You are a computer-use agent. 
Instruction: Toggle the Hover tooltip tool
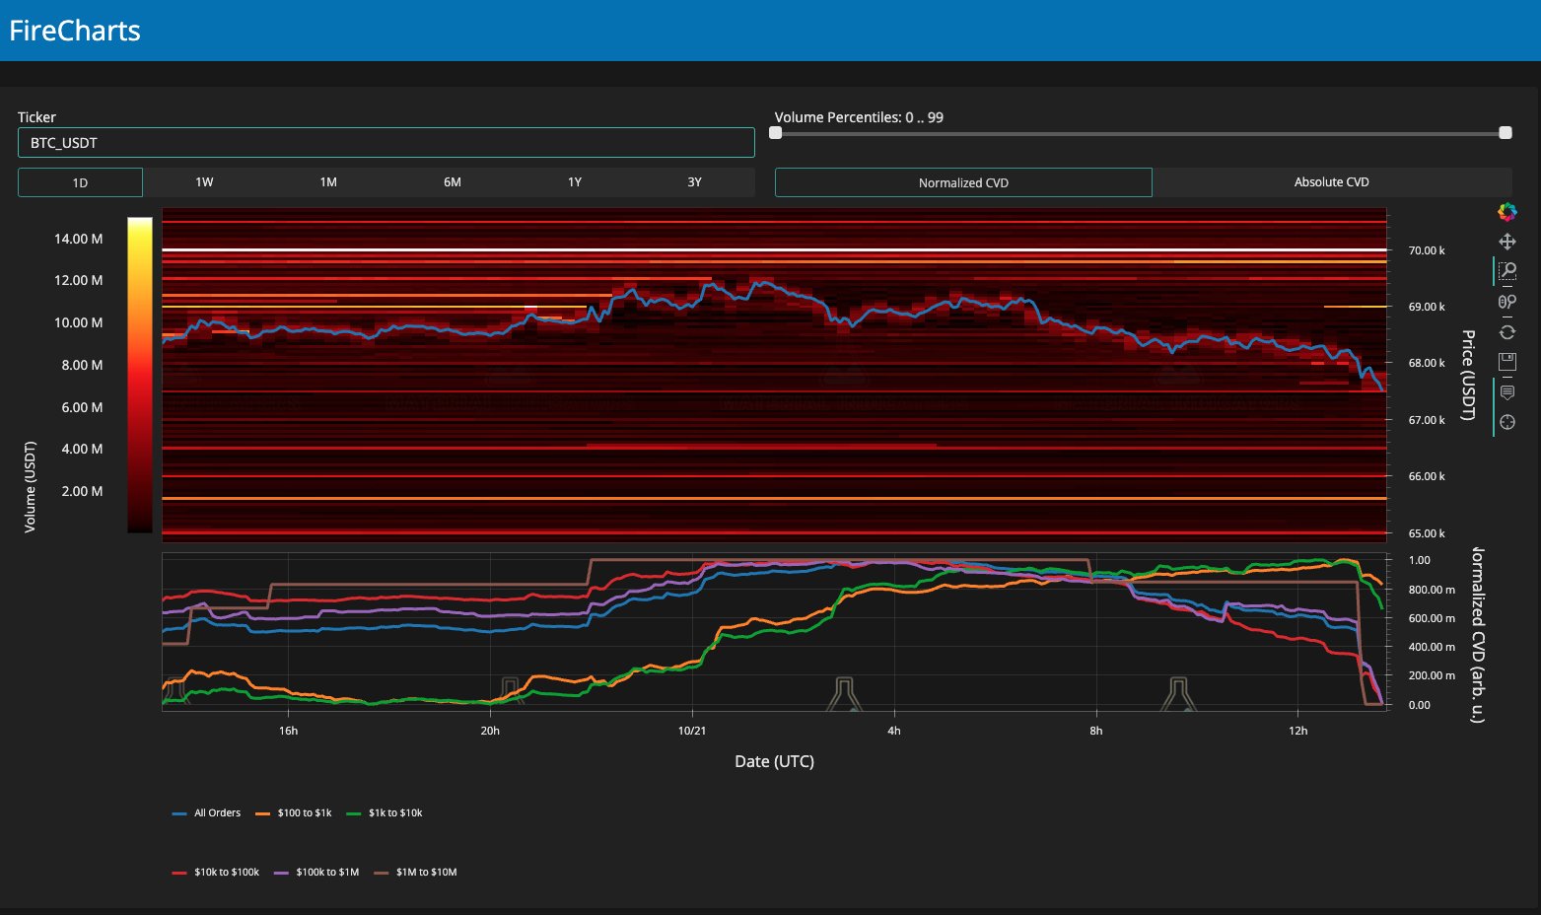(x=1506, y=392)
